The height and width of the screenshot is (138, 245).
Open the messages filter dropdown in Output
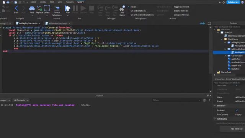(5, 100)
